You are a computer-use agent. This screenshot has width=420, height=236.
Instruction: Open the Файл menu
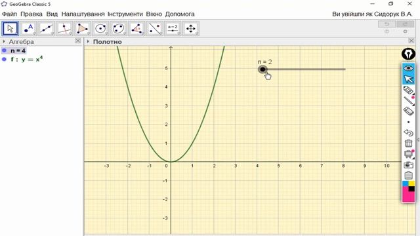coord(9,14)
